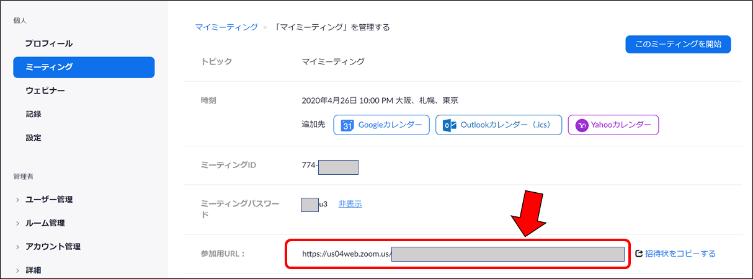The image size is (753, 279).
Task: Click the Google Calendar icon
Action: [347, 125]
